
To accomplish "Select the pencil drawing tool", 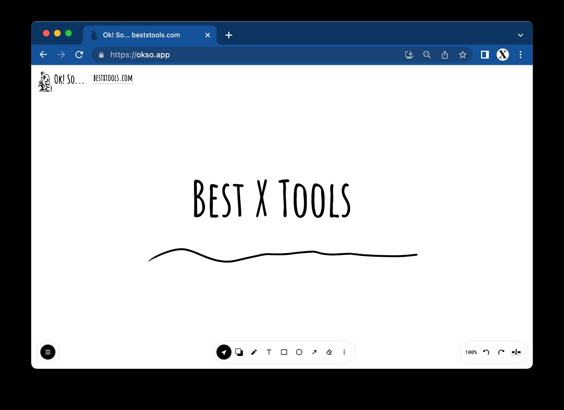I will coord(254,352).
